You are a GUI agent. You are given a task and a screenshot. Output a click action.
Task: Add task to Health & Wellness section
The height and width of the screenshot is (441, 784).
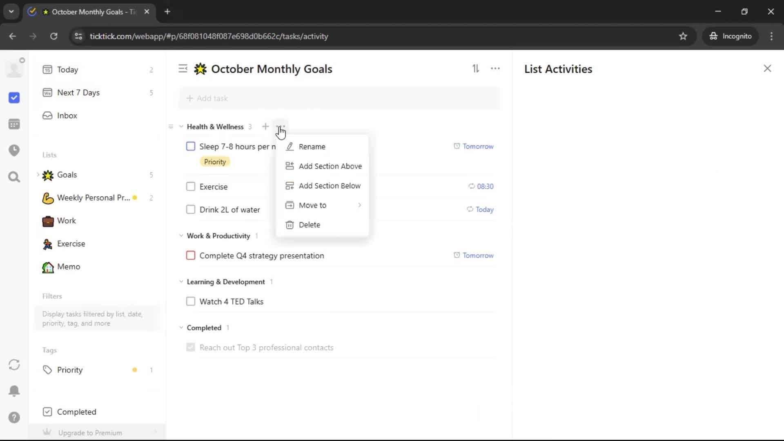pyautogui.click(x=265, y=127)
